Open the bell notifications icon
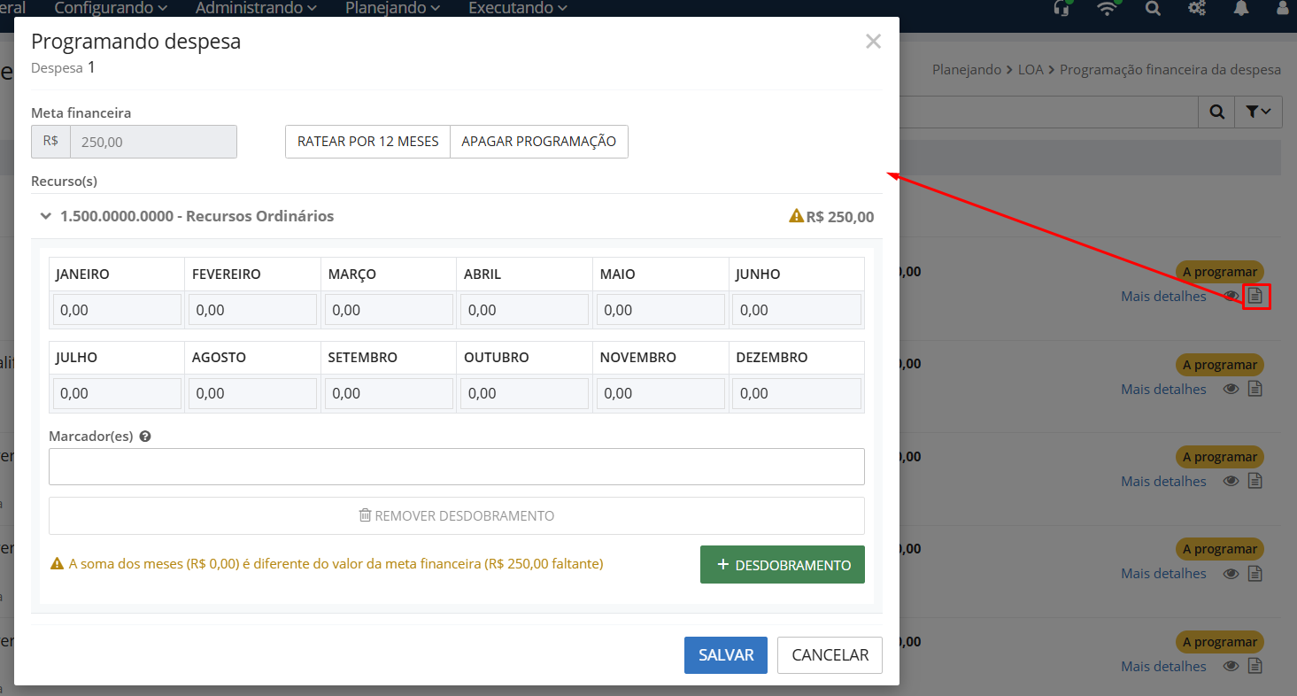The image size is (1297, 696). (x=1241, y=8)
